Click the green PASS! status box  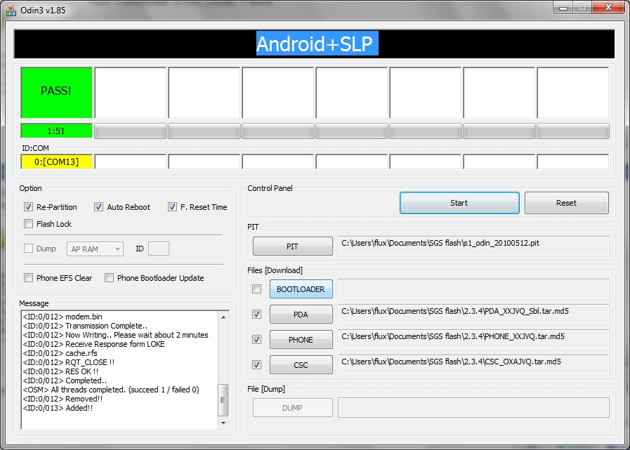56,93
